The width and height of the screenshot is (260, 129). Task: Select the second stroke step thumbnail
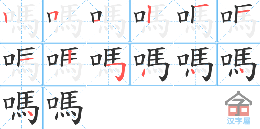click(65, 21)
